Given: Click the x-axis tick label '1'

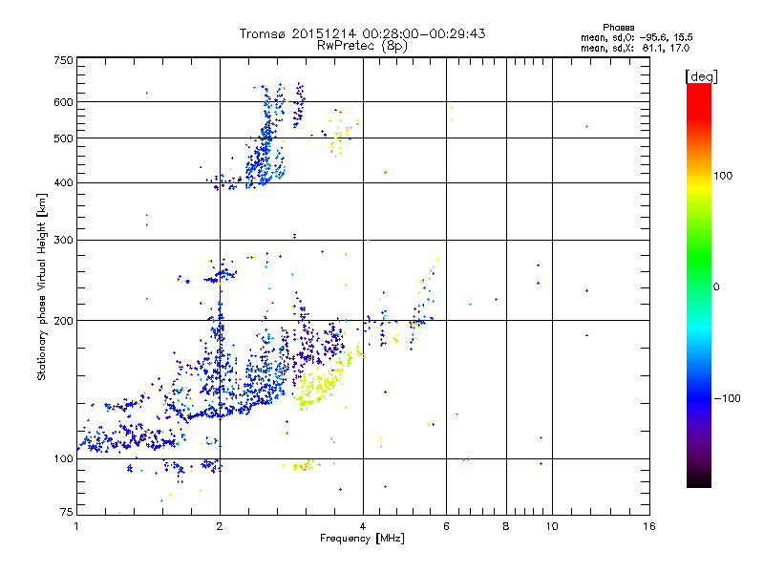Looking at the screenshot, I should [76, 526].
